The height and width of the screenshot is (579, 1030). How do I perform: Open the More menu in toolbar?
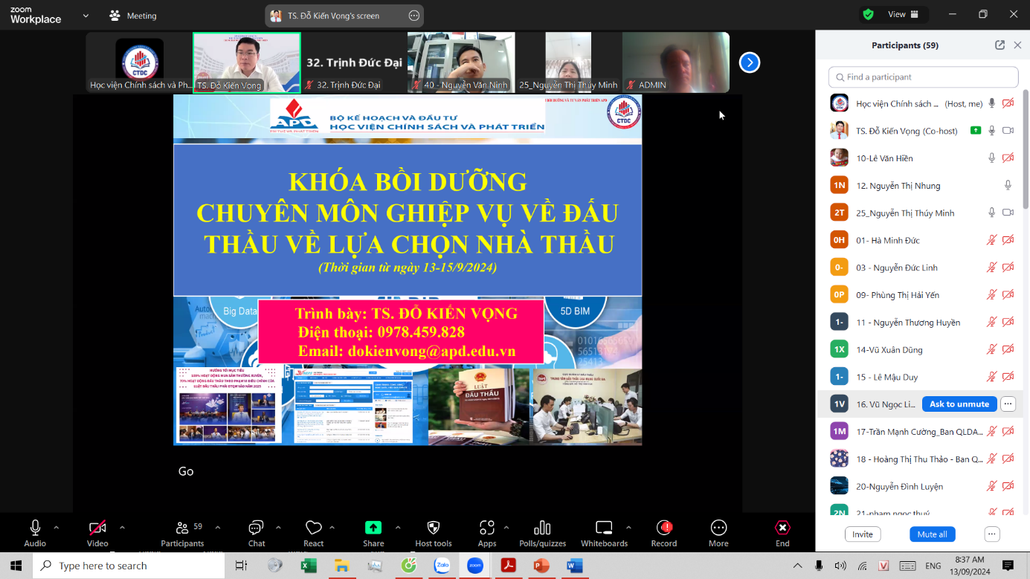718,528
